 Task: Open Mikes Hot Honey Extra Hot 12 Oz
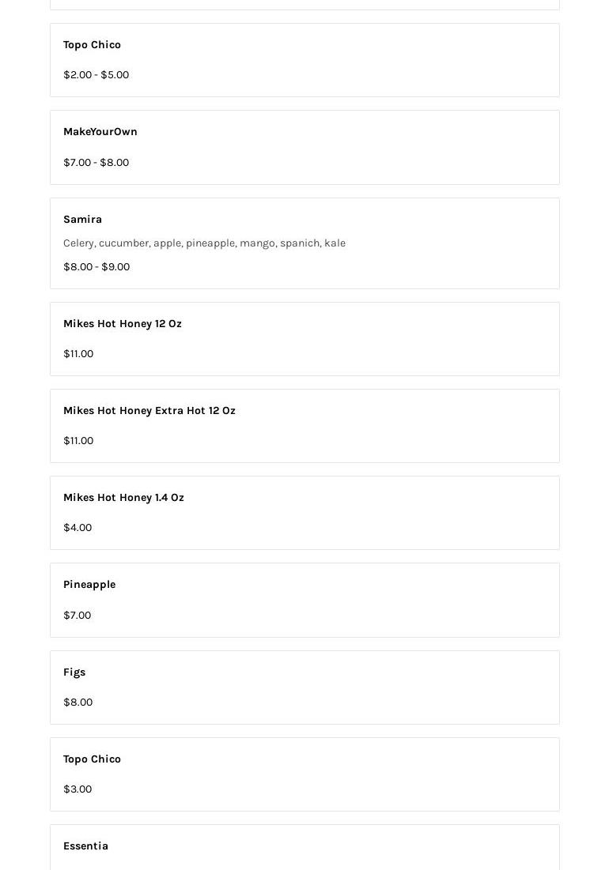click(149, 411)
